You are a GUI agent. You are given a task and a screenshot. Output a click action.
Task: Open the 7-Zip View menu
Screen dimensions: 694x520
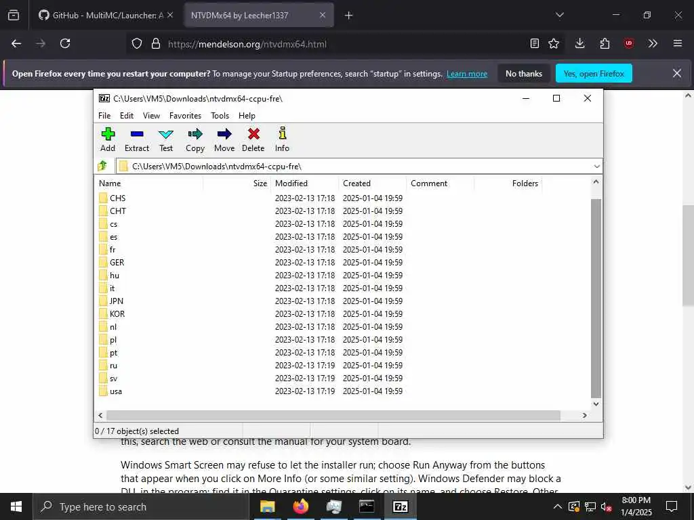151,115
